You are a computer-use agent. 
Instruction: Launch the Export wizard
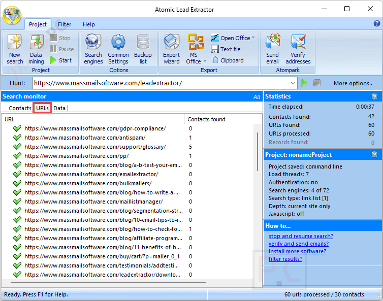(x=172, y=49)
